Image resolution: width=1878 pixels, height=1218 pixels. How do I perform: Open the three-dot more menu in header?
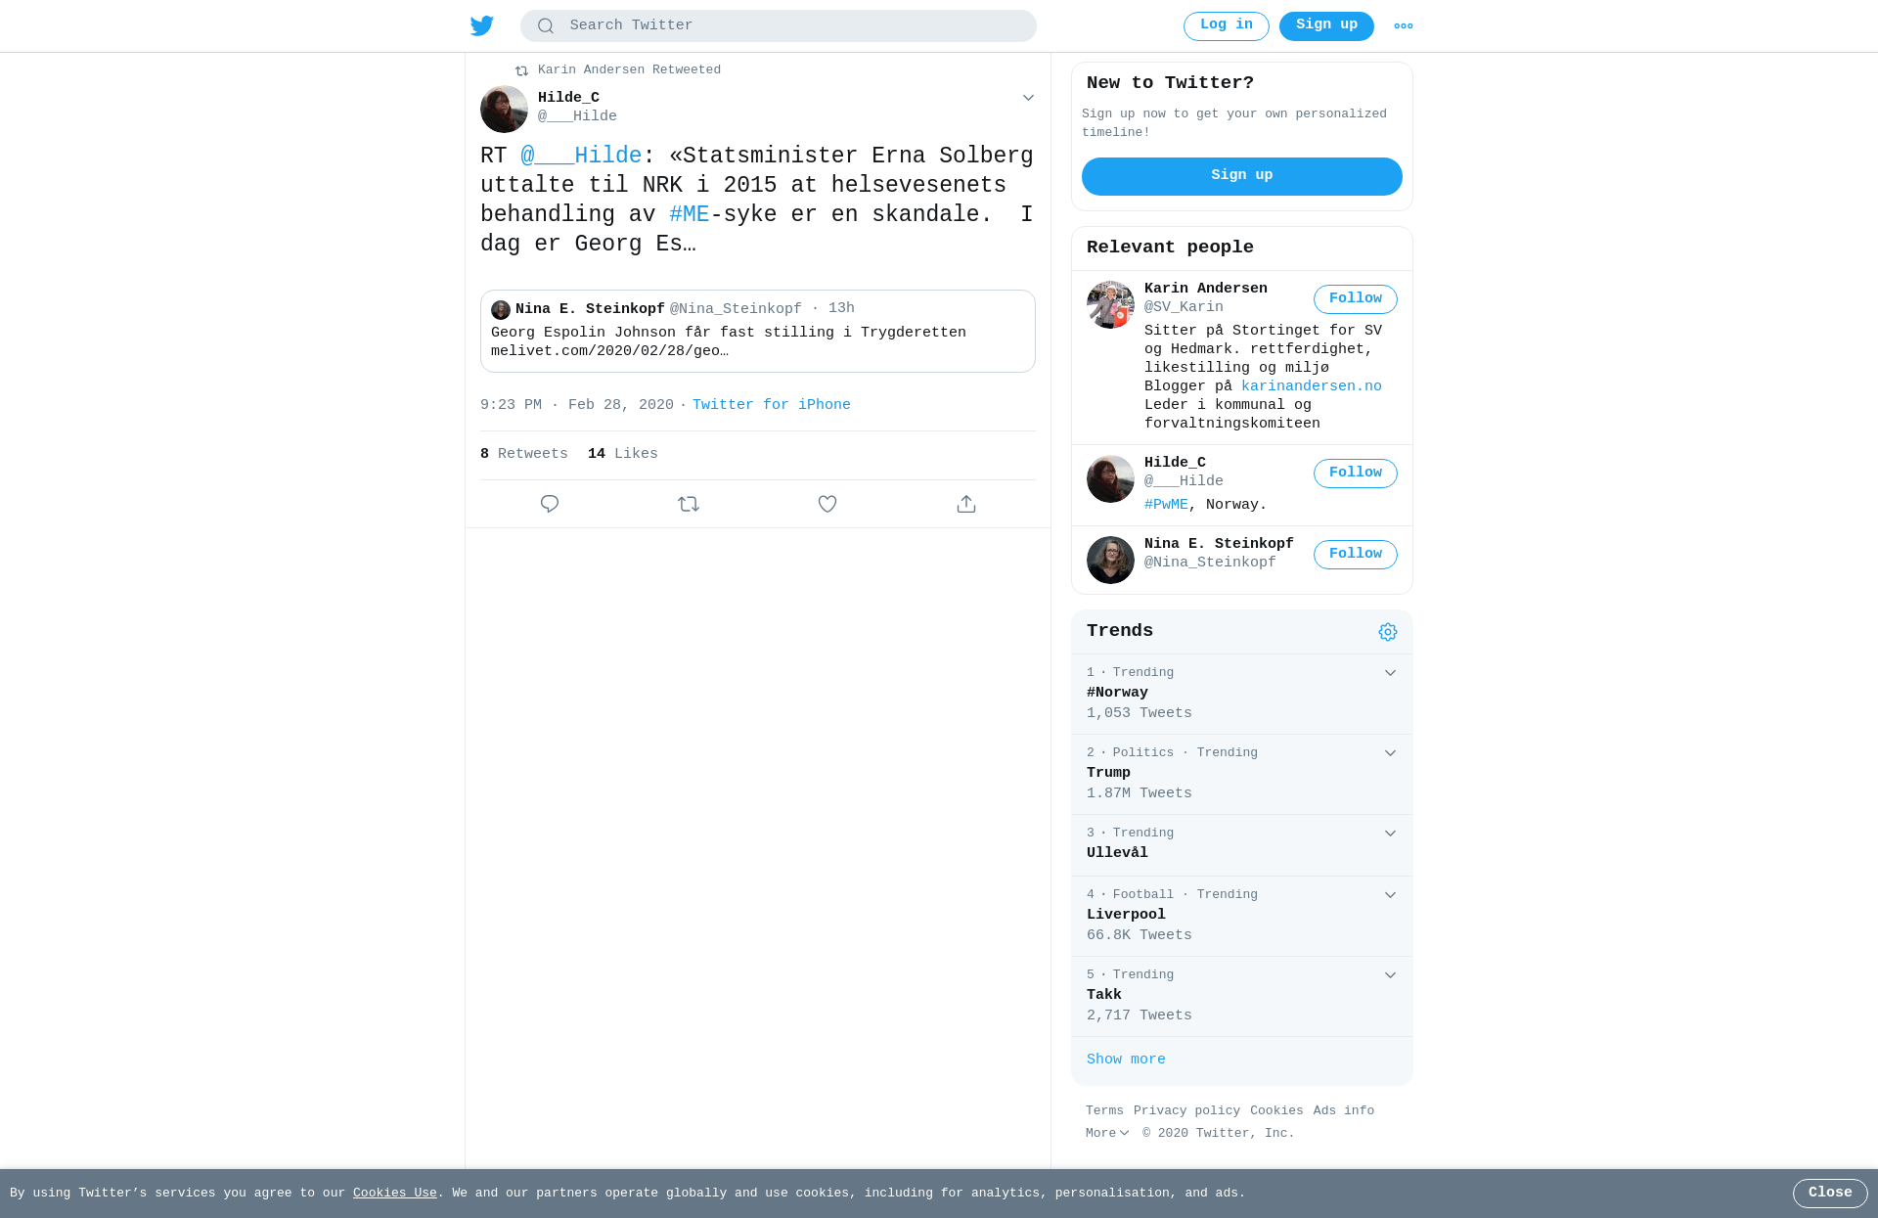coord(1404,26)
